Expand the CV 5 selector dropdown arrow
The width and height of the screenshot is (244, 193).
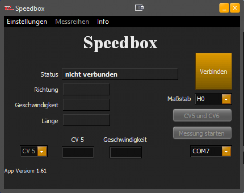coord(42,151)
